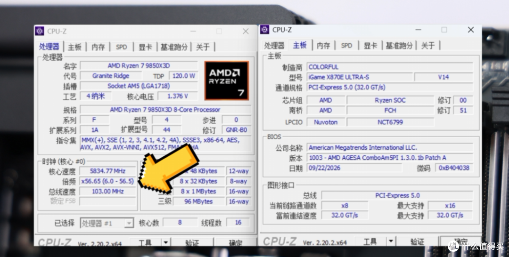Click the FCH southbridge value
Image resolution: width=509 pixels, height=257 pixels.
coord(390,110)
